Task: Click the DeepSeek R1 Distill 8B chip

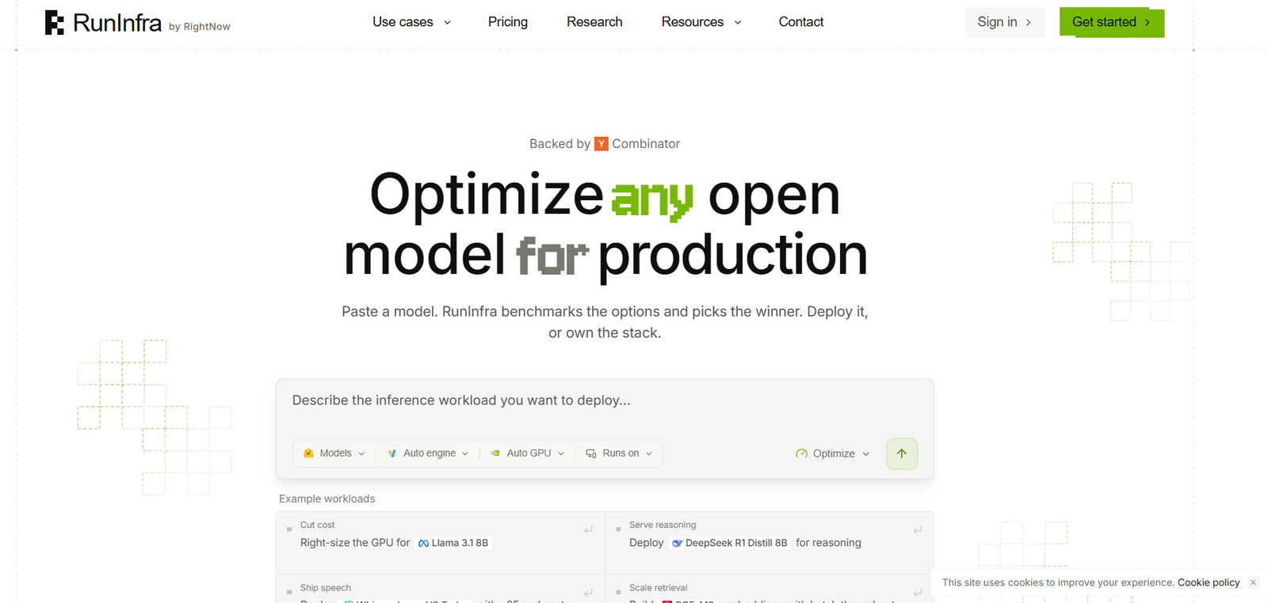Action: pos(730,543)
